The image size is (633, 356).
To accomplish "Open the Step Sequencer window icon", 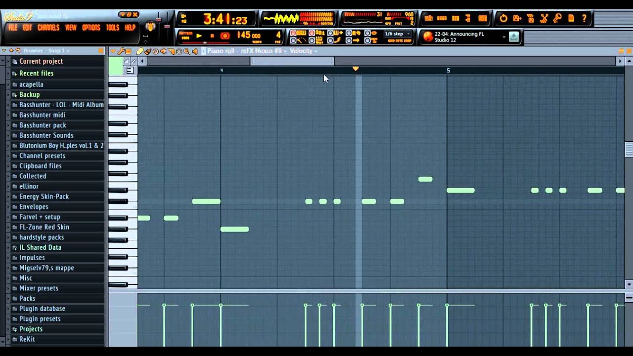I will pyautogui.click(x=442, y=18).
